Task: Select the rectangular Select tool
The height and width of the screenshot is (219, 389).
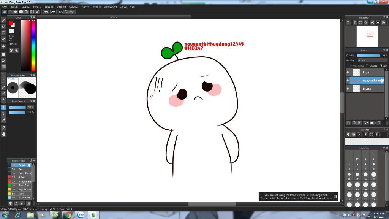Action: [x=3, y=75]
